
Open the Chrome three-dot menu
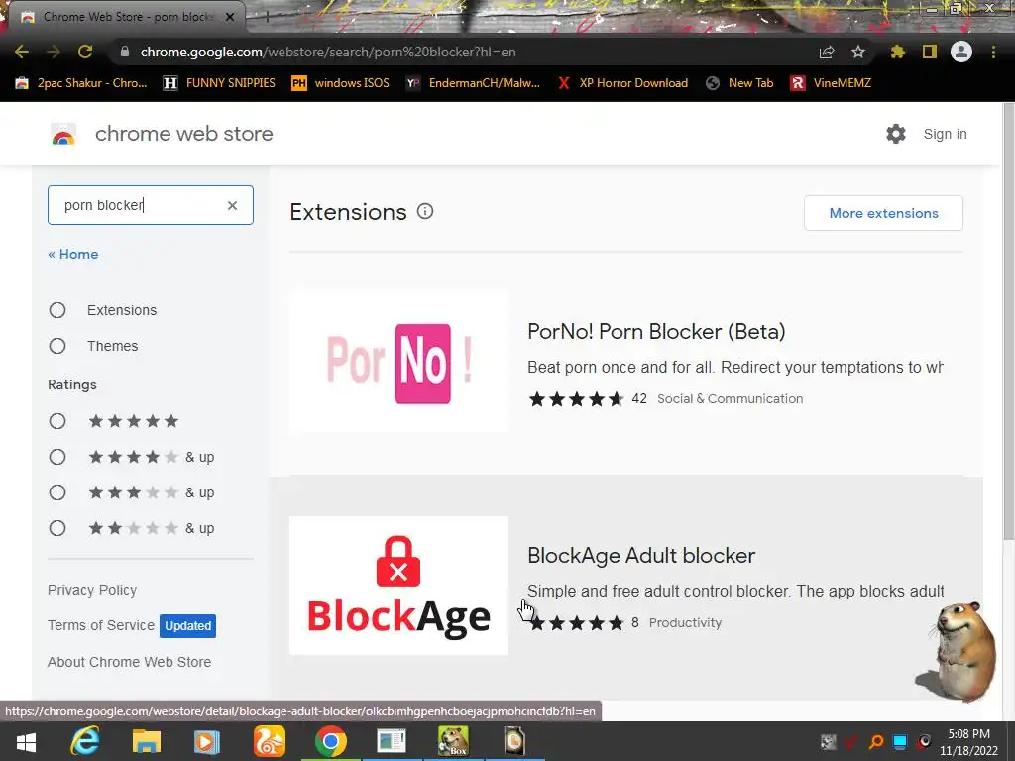993,52
